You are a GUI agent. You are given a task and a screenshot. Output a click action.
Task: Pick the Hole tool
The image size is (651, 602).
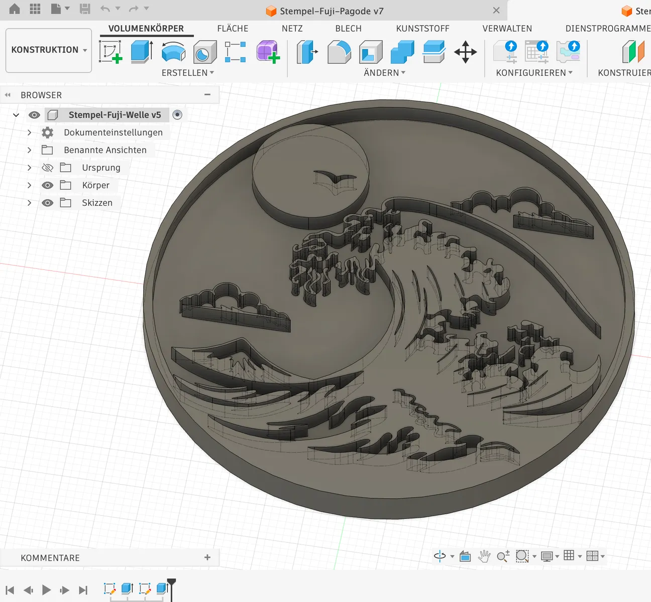205,52
